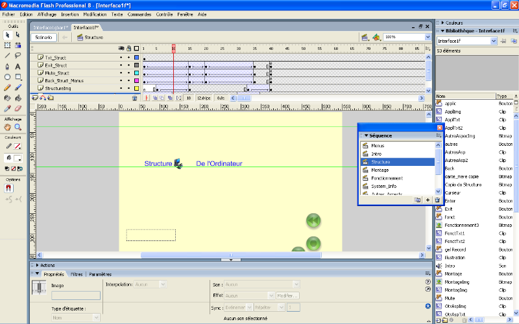The height and width of the screenshot is (324, 519).
Task: Delete the selected layer with trash icon
Action: (x=134, y=98)
